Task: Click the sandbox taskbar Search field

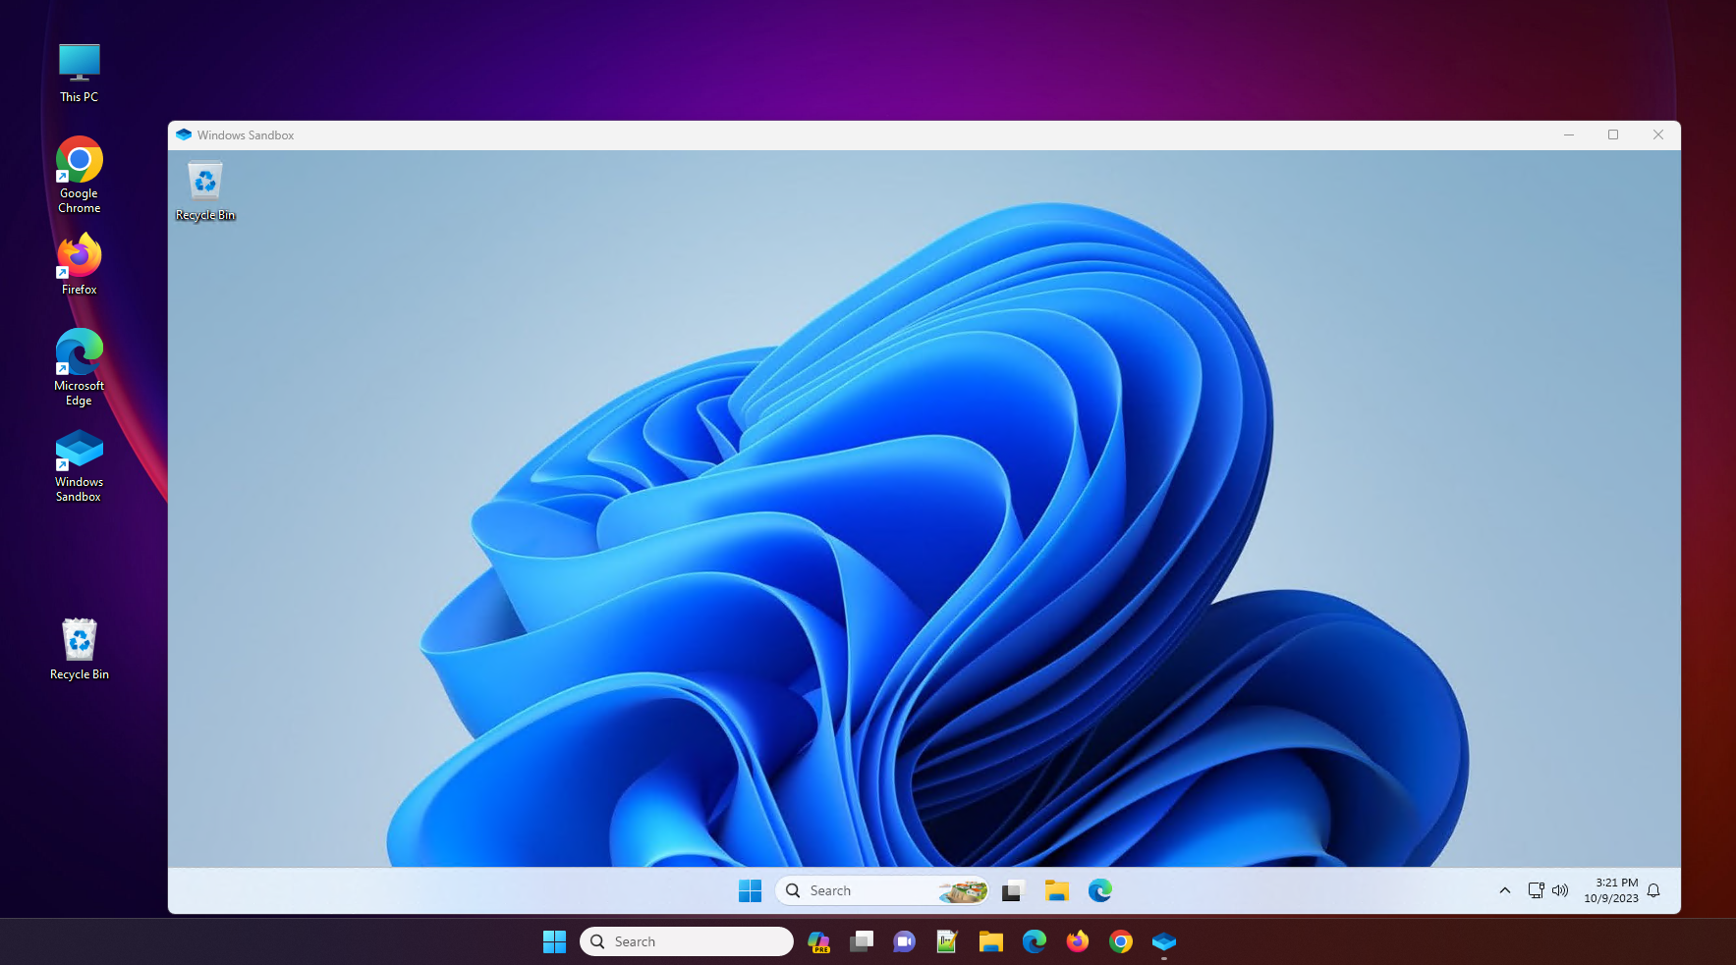Action: coord(865,890)
